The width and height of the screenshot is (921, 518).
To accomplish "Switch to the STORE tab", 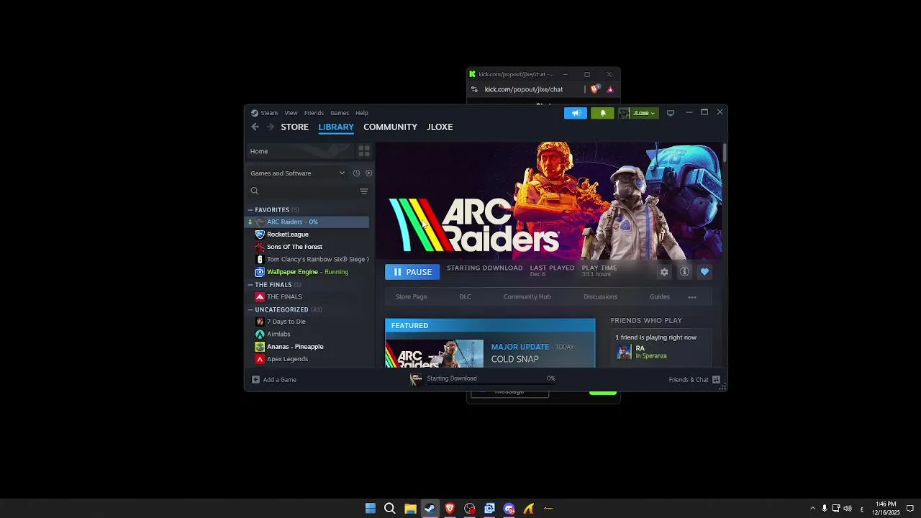I will point(295,127).
